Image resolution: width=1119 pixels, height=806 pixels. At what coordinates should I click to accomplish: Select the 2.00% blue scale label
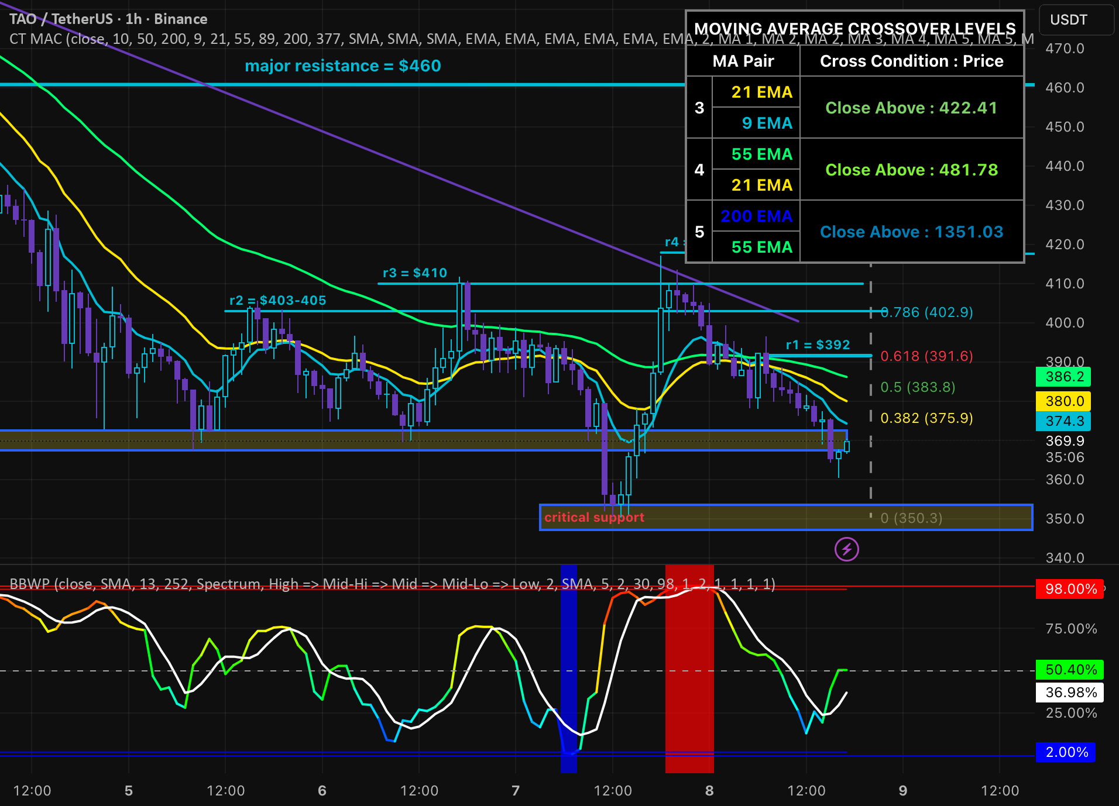click(x=1065, y=752)
